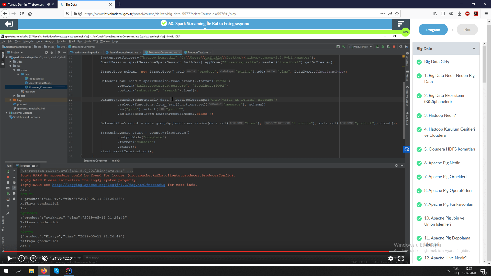
Task: Open Search Everywhere with the magnifier icon
Action: pyautogui.click(x=401, y=47)
